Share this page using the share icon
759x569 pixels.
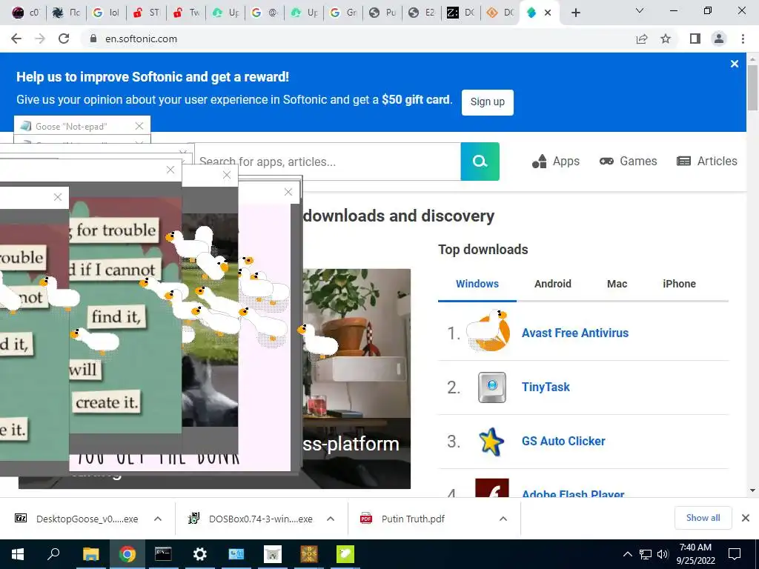click(642, 39)
